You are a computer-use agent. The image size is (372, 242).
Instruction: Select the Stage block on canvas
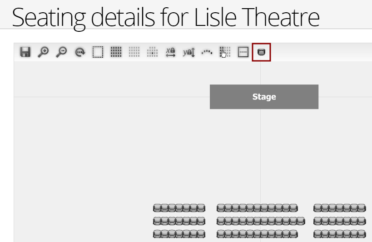coord(264,97)
